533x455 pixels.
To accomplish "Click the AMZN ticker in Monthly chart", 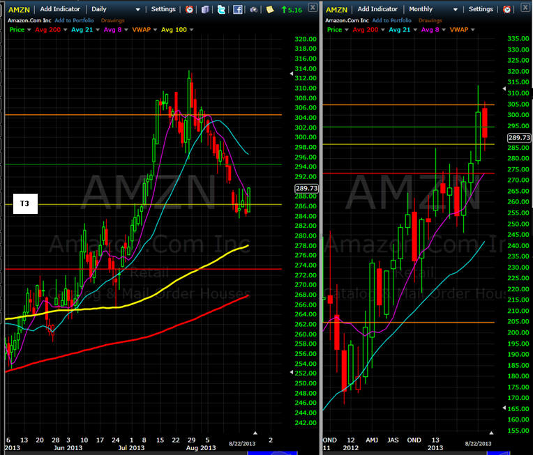I will tap(336, 10).
